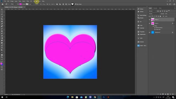Open the Edit Toolbar three-dots button
The image size is (176, 99).
(x=2, y=60)
